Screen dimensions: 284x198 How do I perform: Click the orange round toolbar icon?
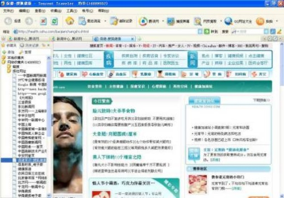(260, 21)
